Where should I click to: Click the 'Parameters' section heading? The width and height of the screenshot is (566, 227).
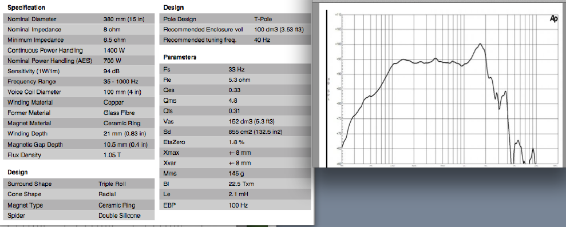[180, 57]
